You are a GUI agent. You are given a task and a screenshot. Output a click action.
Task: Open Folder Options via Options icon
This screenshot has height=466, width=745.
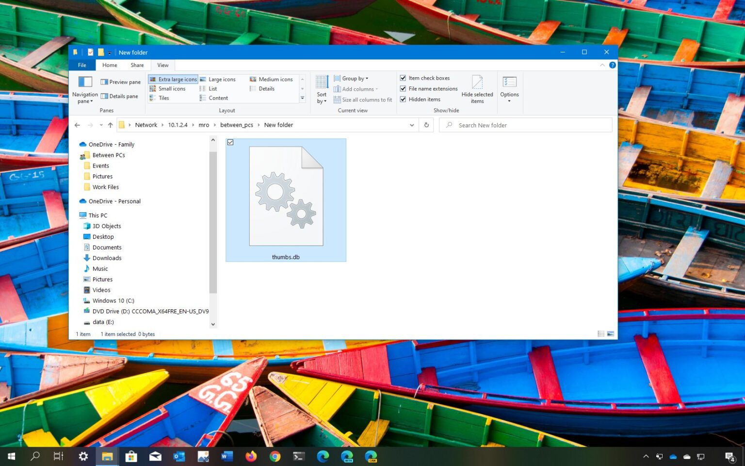point(509,87)
